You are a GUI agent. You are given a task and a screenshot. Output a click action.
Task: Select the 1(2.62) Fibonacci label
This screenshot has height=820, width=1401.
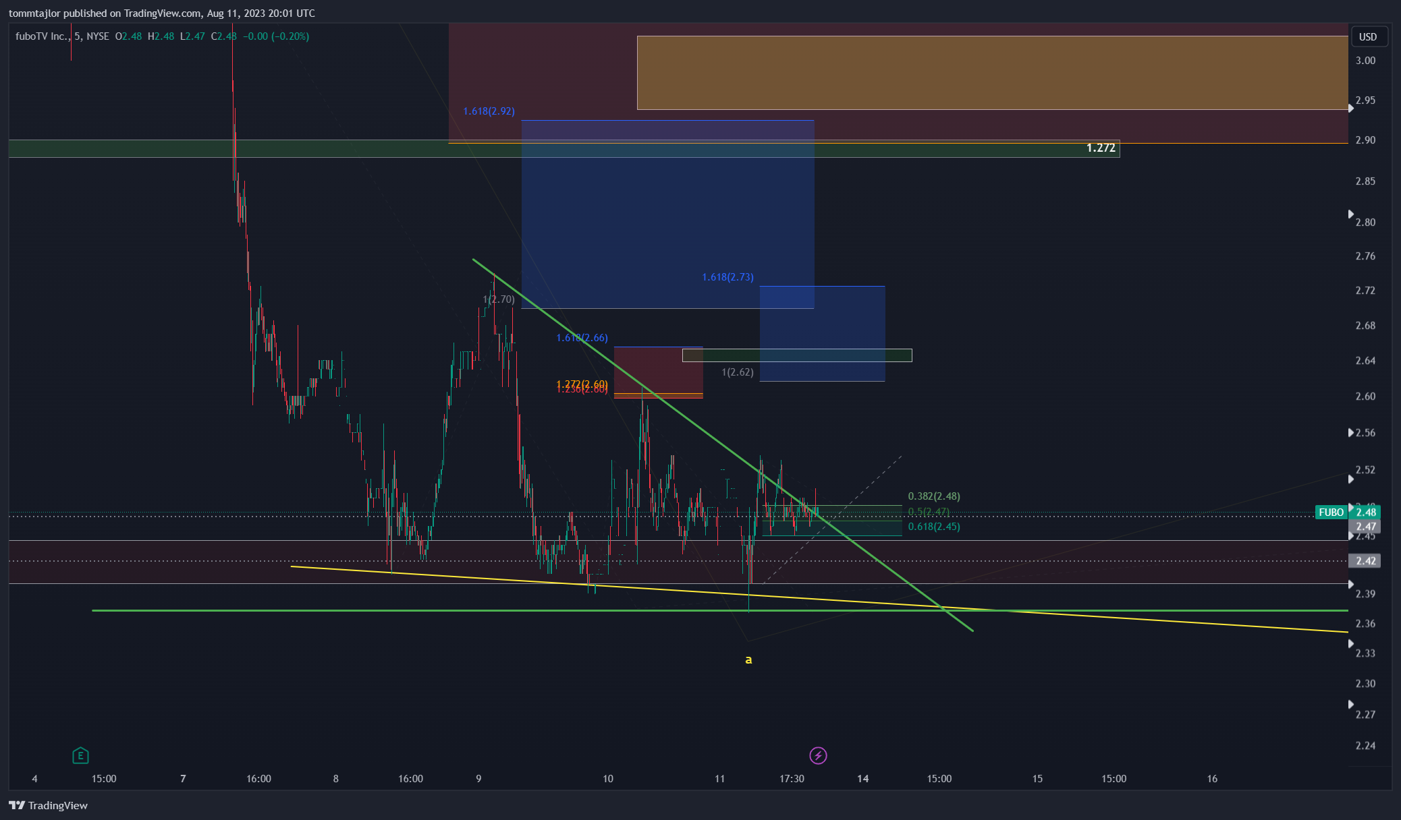[x=738, y=372]
